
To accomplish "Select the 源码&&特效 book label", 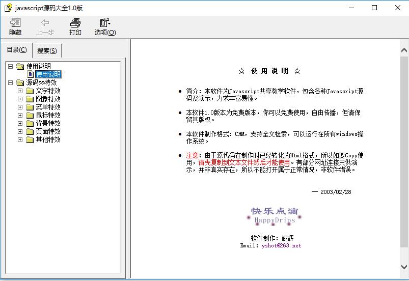I will [41, 82].
